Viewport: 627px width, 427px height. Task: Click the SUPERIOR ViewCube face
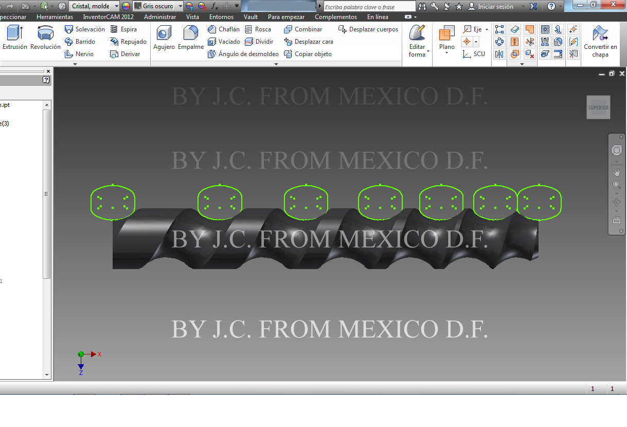pos(598,108)
